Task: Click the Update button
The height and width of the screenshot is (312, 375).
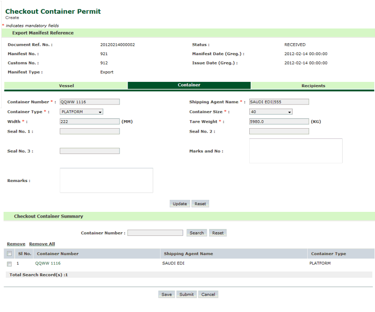Action: click(180, 204)
